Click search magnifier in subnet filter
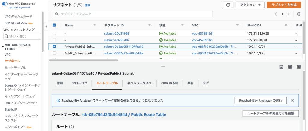The image size is (308, 131). (x=57, y=14)
